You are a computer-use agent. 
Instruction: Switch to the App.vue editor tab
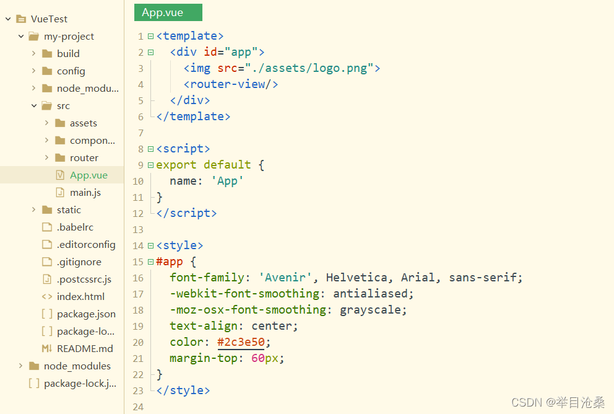(x=168, y=12)
